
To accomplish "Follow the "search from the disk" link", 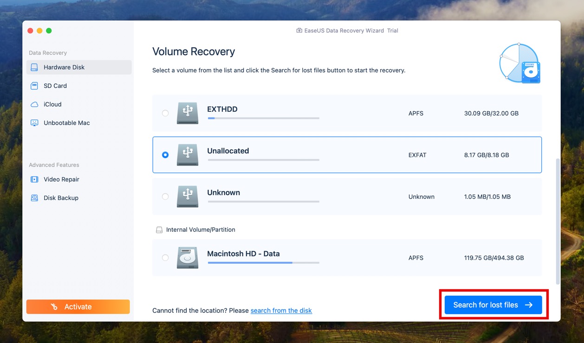I will 281,311.
